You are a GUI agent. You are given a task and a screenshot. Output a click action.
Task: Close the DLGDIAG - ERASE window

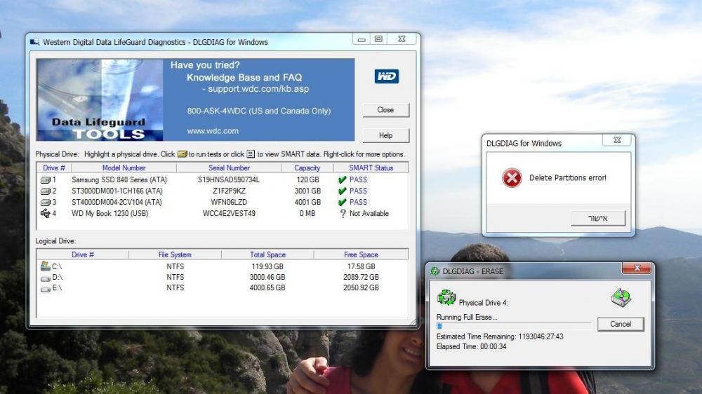click(637, 268)
